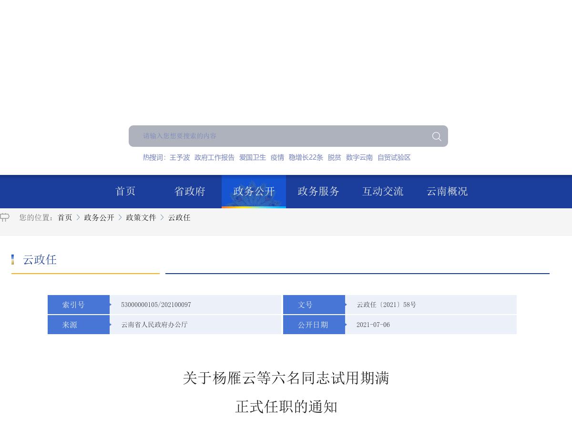Select hot search term 政府工作报告
This screenshot has height=429, width=572.
pos(214,157)
